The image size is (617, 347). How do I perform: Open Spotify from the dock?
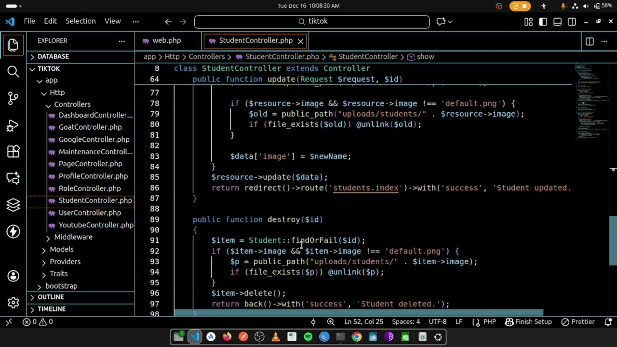click(x=308, y=337)
